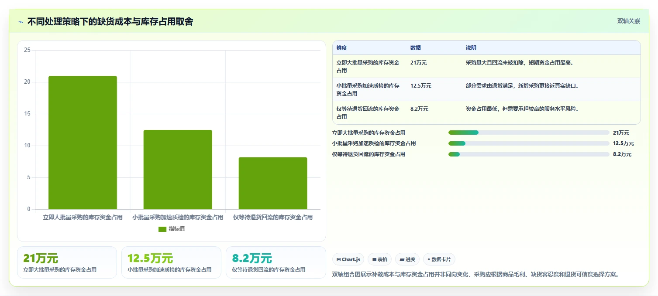Click the 数据 column header
Image resolution: width=658 pixels, height=296 pixels.
(x=416, y=48)
